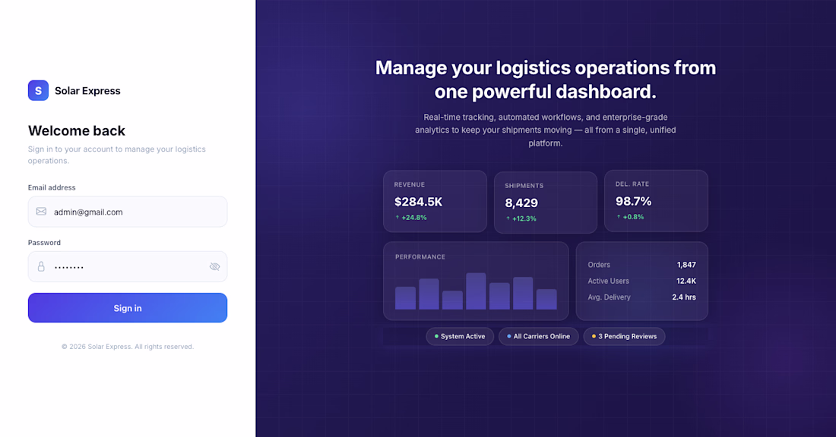This screenshot has width=836, height=437.
Task: Open the Revenue $284.5K stat card
Action: pos(435,201)
